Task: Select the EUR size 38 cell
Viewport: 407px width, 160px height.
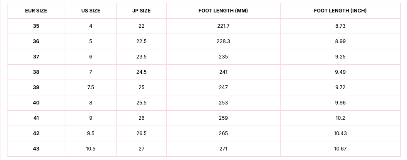Action: click(36, 72)
